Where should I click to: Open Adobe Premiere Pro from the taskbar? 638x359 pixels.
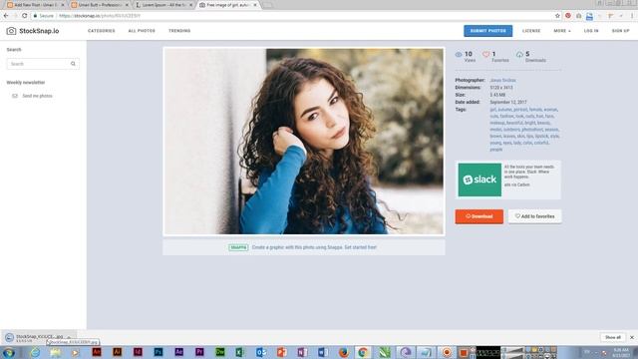(199, 352)
